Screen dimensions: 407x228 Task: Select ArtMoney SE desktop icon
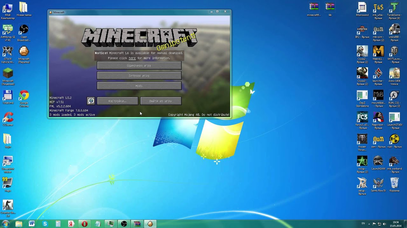tap(8, 33)
